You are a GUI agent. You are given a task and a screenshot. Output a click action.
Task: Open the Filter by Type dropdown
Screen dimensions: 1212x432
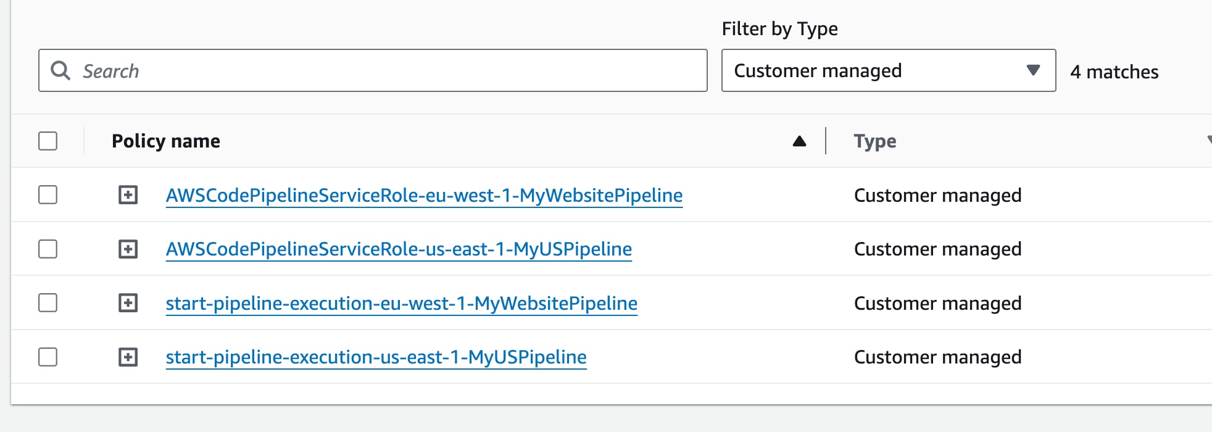coord(889,70)
